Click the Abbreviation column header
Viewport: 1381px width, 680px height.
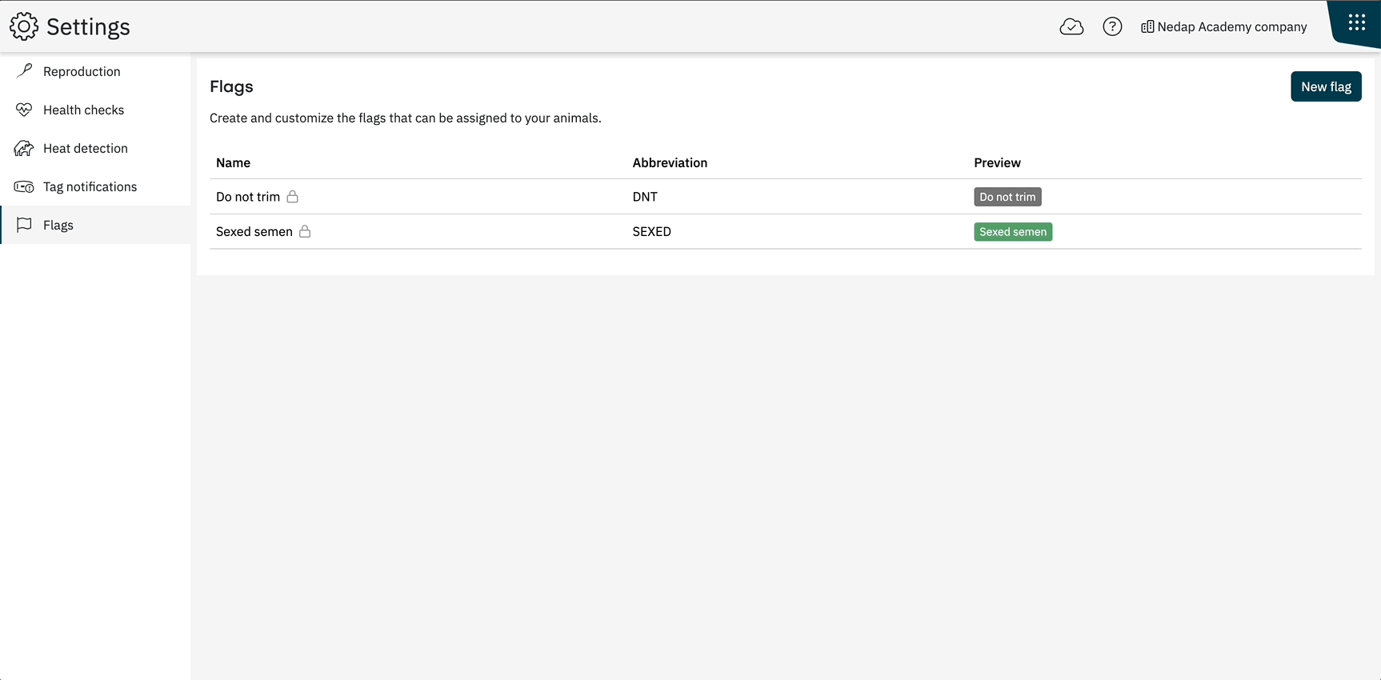(670, 162)
